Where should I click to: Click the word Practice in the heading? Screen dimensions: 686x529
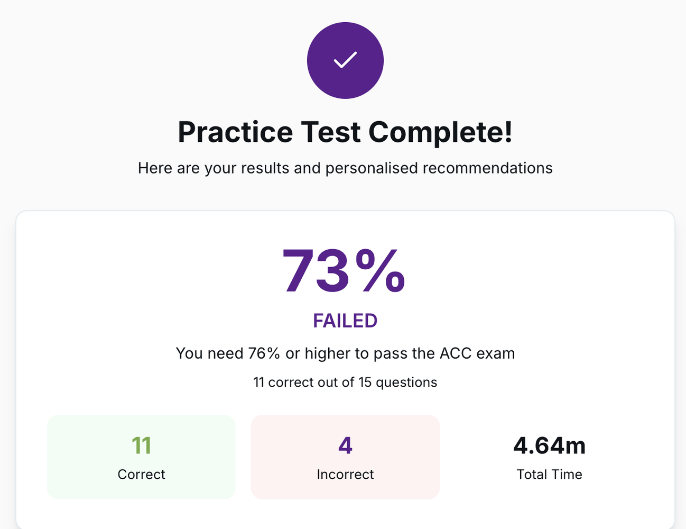[x=235, y=132]
